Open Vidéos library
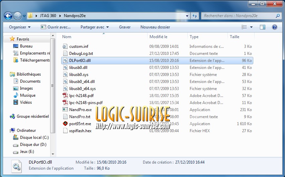The height and width of the screenshot is (177, 285). (23, 102)
